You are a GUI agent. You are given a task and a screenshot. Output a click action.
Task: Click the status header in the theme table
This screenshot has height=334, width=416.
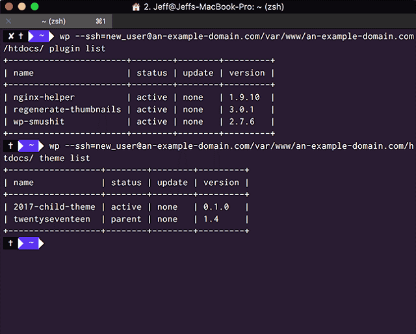(x=126, y=183)
